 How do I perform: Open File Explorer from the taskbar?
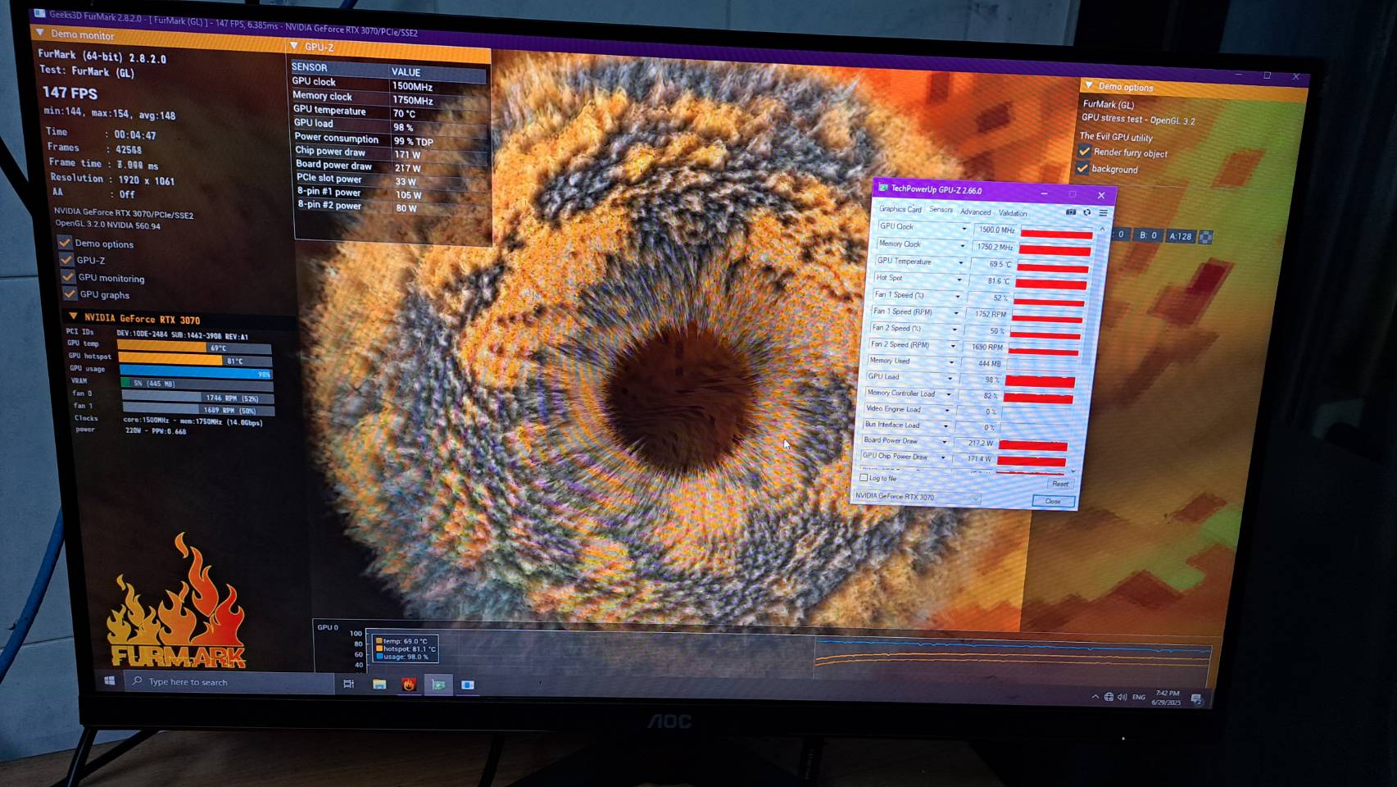(379, 684)
